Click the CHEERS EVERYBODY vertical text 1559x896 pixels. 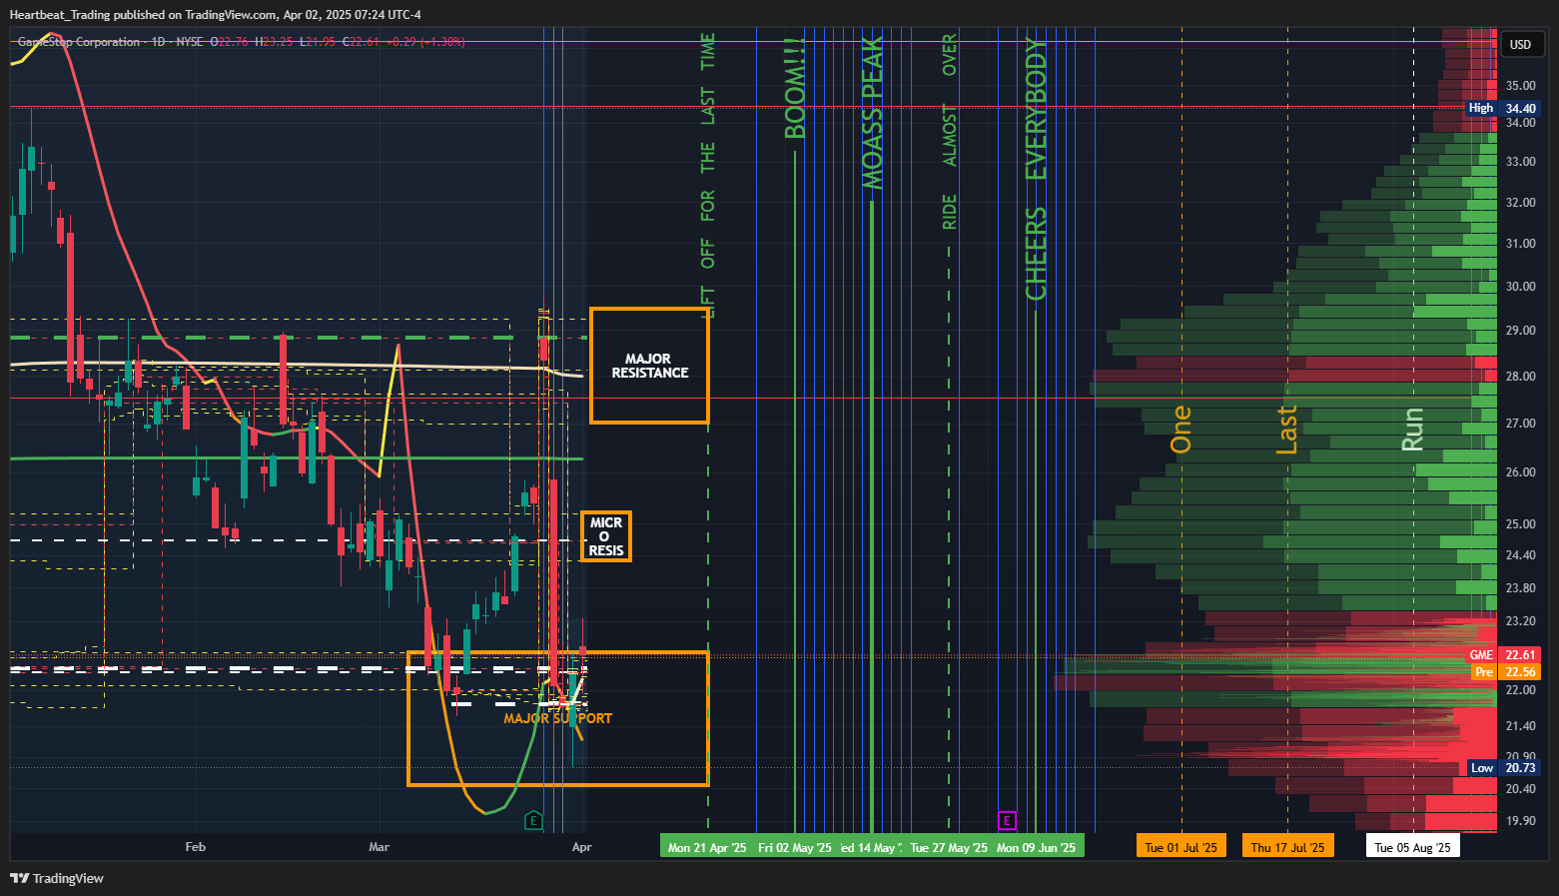(x=1037, y=169)
